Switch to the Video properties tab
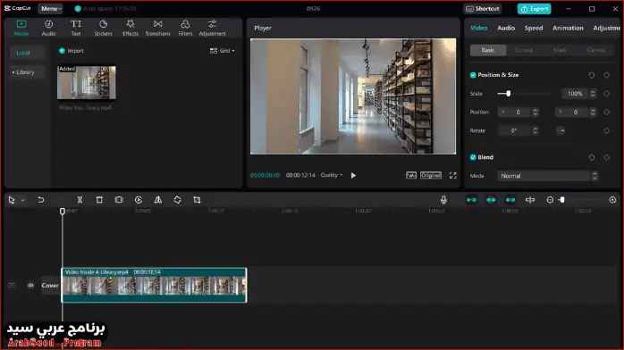This screenshot has width=624, height=350. tap(479, 28)
